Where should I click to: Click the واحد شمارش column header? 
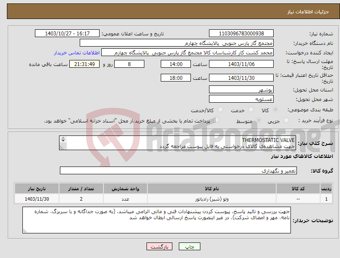125,189
